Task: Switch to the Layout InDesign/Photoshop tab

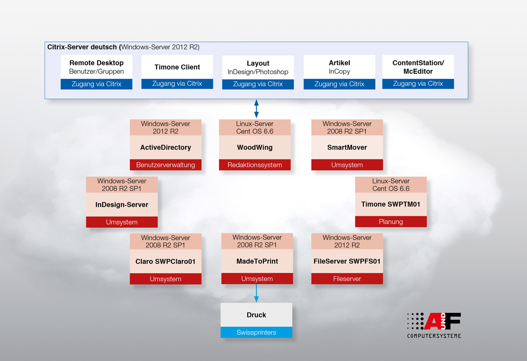Action: coord(258,67)
